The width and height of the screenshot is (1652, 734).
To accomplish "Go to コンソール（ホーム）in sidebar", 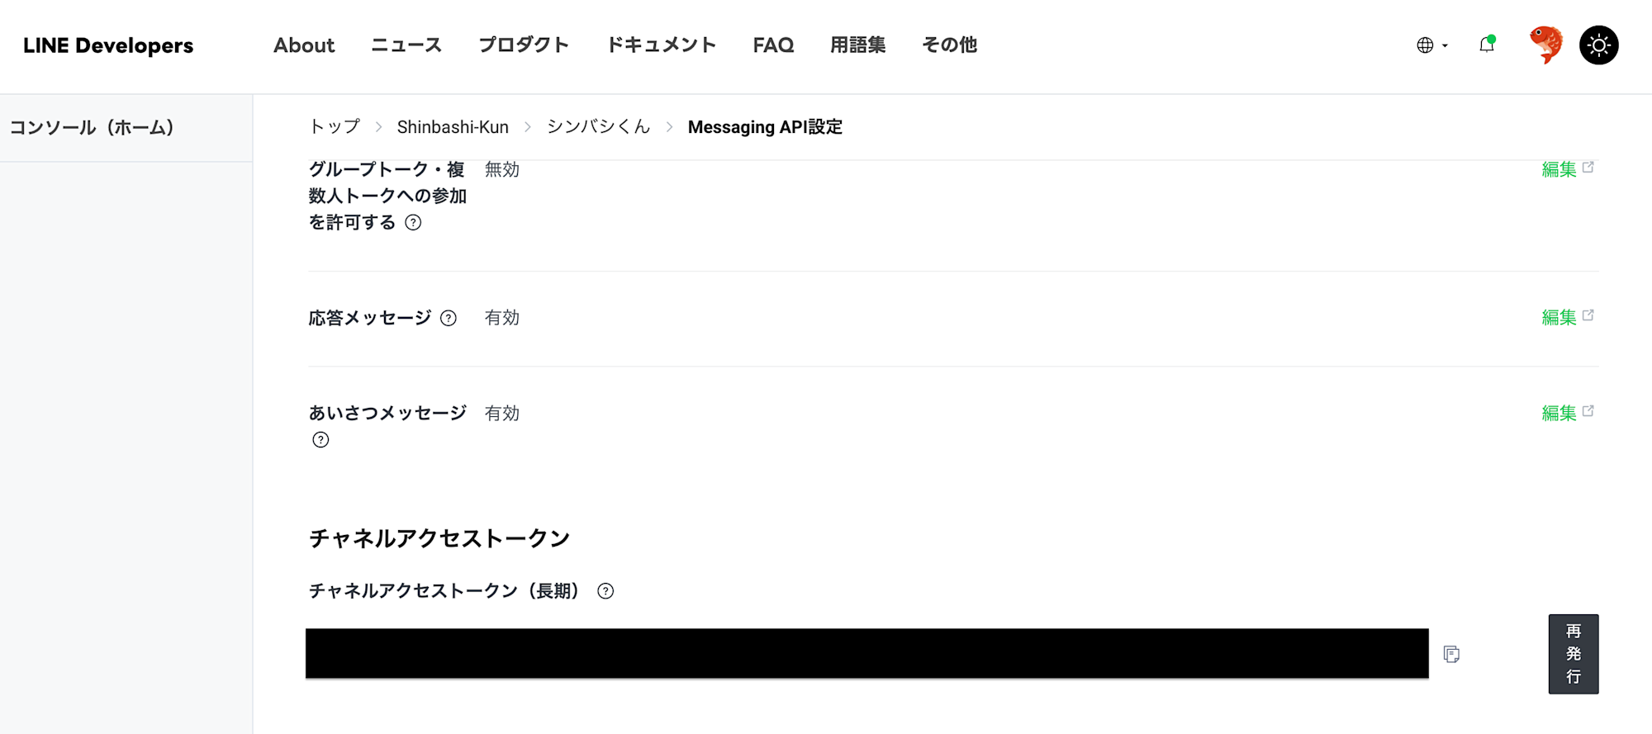I will point(92,128).
